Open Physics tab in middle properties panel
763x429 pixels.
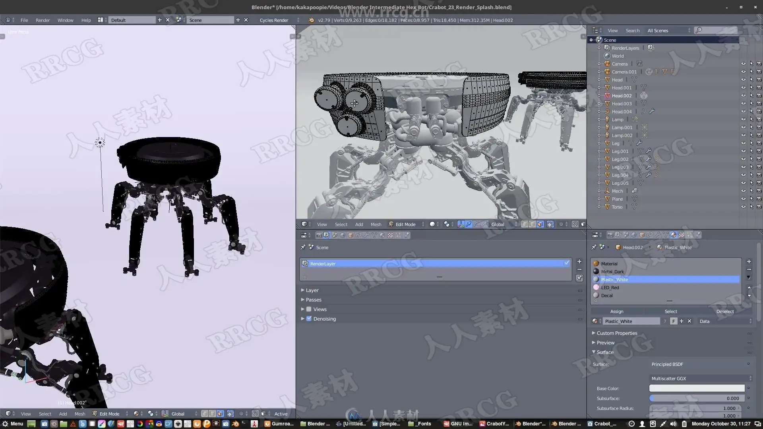(407, 235)
